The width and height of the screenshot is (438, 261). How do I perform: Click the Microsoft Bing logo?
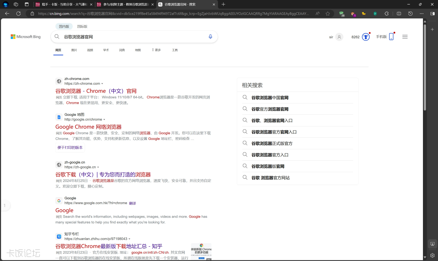[x=26, y=37]
